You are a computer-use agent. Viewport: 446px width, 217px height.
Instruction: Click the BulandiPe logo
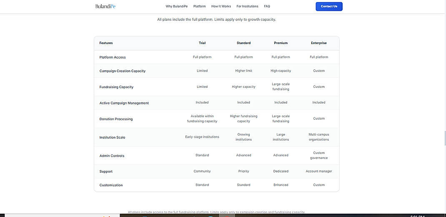click(105, 6)
